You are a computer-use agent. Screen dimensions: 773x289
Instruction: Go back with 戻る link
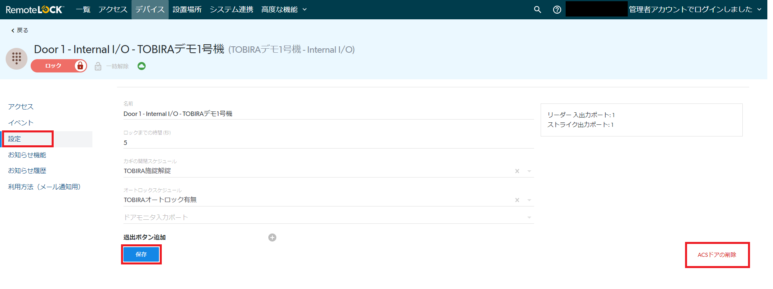coord(19,30)
